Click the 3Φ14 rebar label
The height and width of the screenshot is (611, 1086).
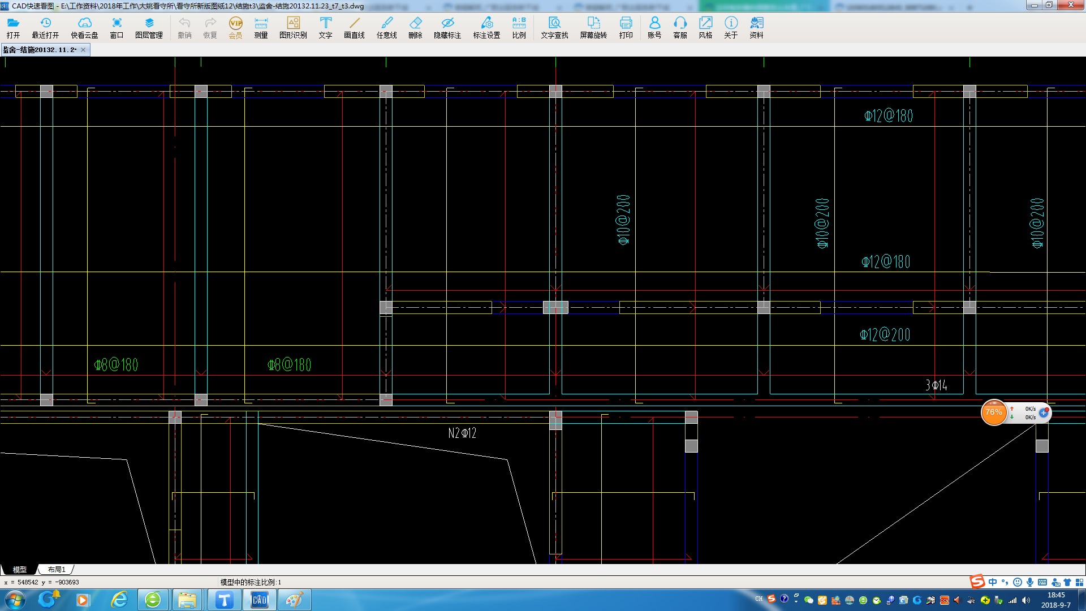(936, 385)
